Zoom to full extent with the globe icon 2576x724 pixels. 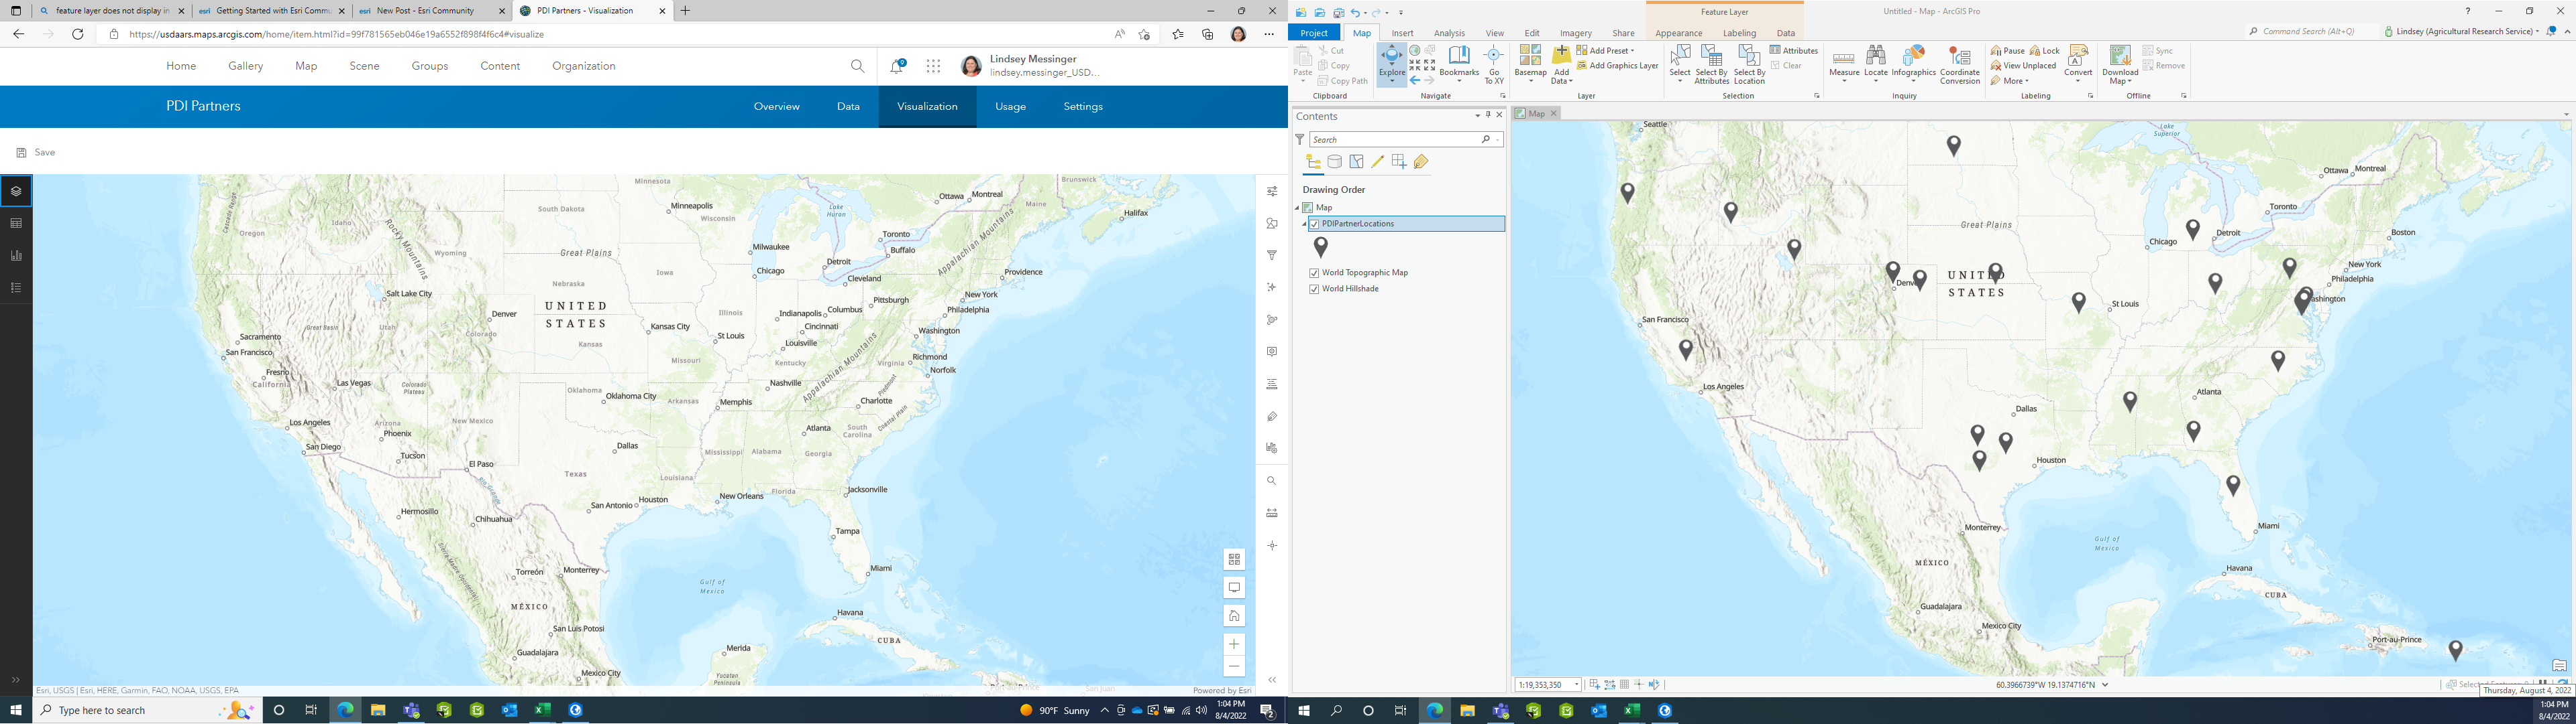[x=1415, y=51]
